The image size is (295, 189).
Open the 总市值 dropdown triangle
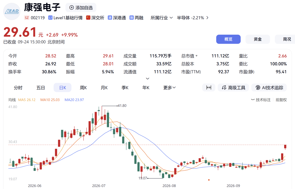coord(197,56)
